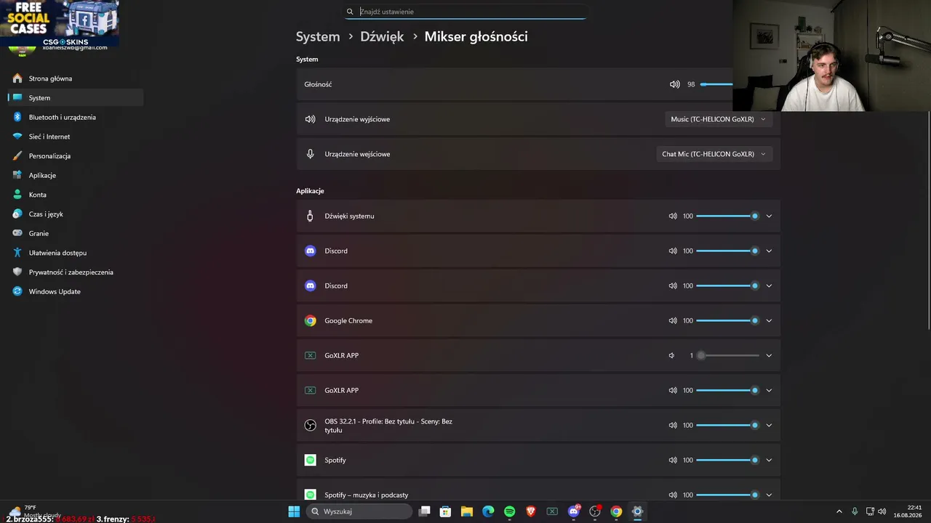
Task: Toggle mute for GoXLR APP at volume 1
Action: coord(672,355)
